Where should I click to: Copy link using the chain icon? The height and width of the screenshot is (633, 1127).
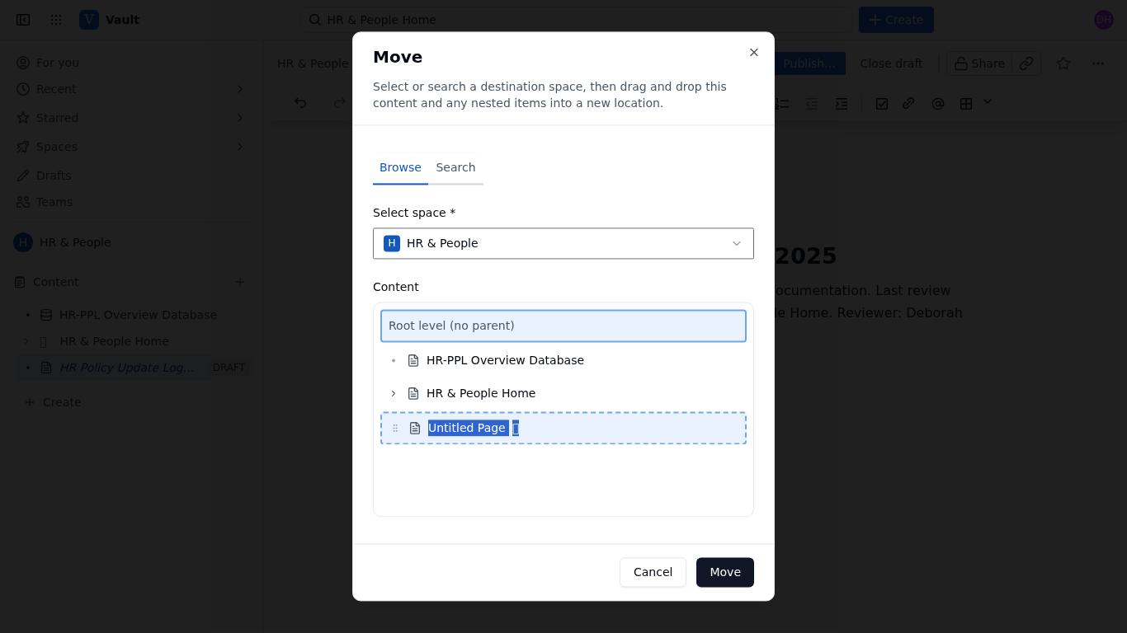point(1026,63)
